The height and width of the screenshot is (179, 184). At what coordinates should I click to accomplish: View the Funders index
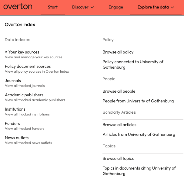[x=12, y=124]
